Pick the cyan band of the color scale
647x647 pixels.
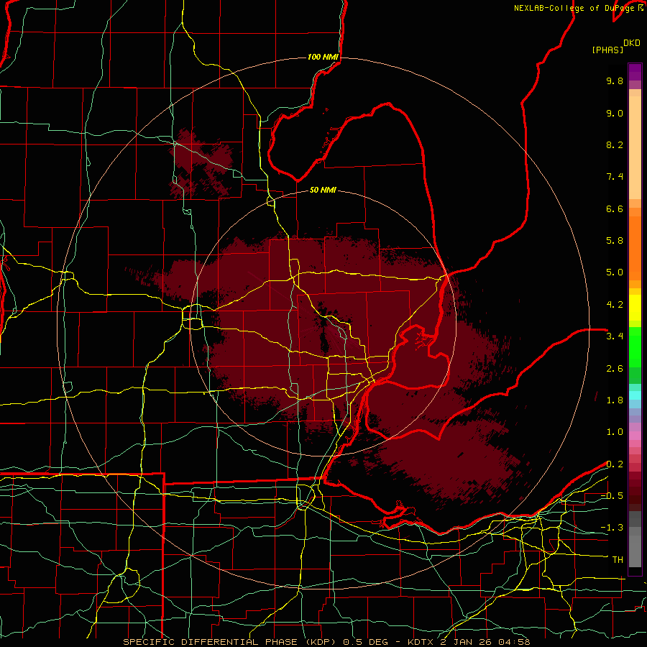[635, 395]
